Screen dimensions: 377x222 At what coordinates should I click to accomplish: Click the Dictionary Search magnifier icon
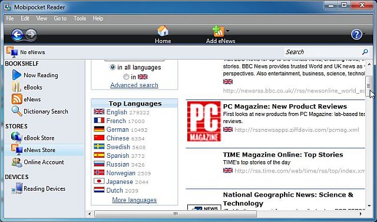(17, 111)
